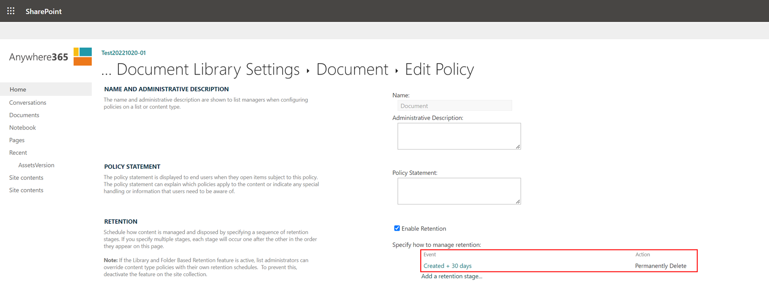The height and width of the screenshot is (292, 769).
Task: Select Home in the left navigation
Action: tap(18, 89)
